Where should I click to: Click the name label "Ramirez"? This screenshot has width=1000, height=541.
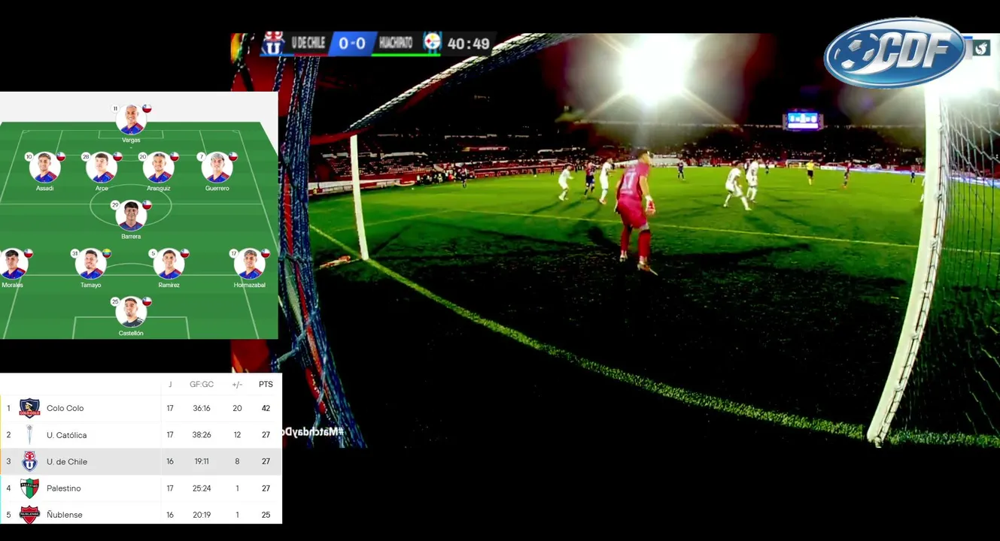169,285
